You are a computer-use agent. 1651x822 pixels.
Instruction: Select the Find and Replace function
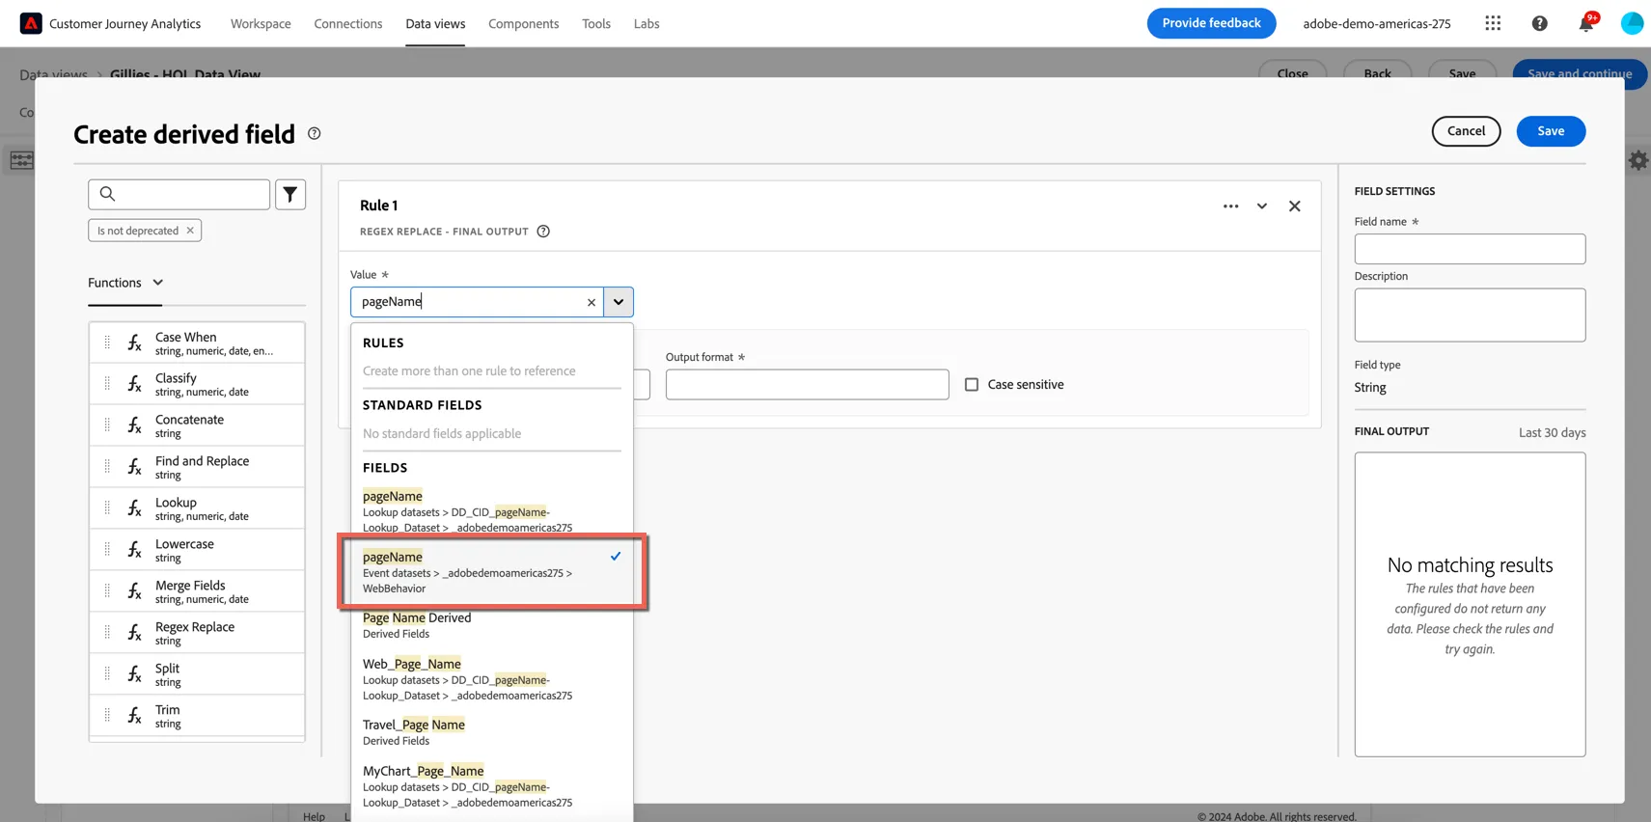(x=197, y=467)
